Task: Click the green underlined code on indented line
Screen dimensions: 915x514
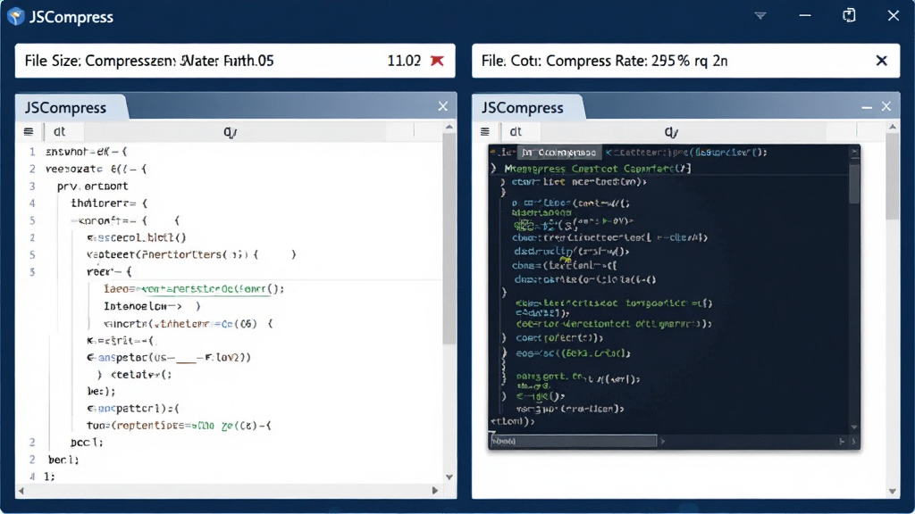Action: 206,289
